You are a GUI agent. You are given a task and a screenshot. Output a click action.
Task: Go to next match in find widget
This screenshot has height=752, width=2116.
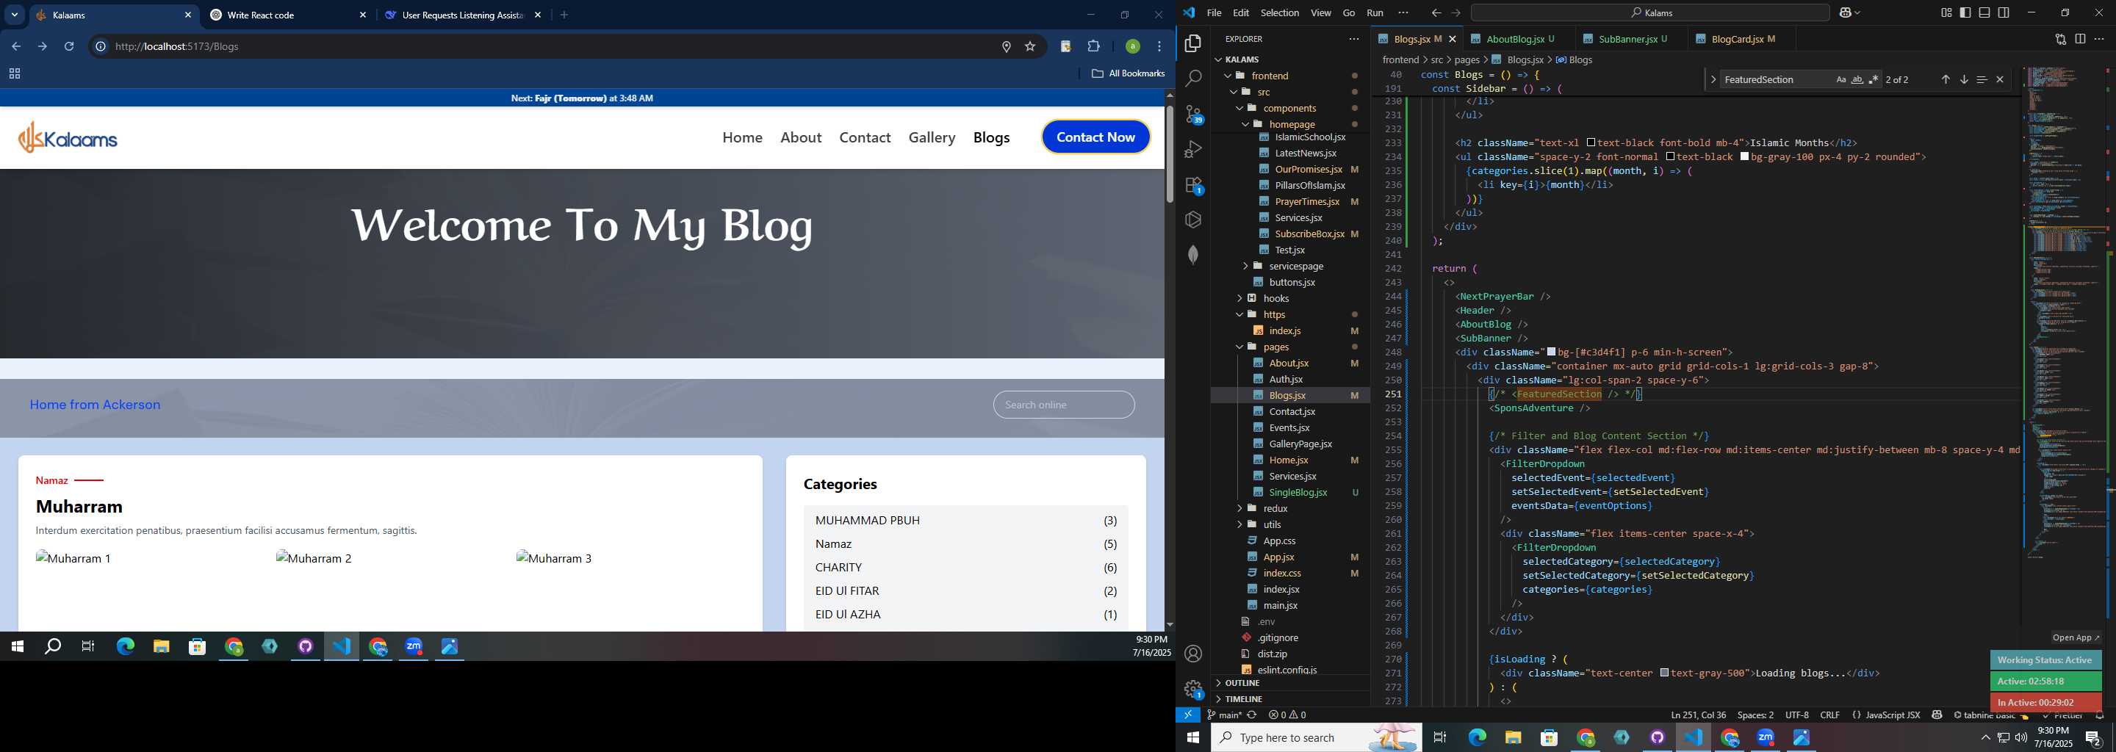[x=1964, y=79]
